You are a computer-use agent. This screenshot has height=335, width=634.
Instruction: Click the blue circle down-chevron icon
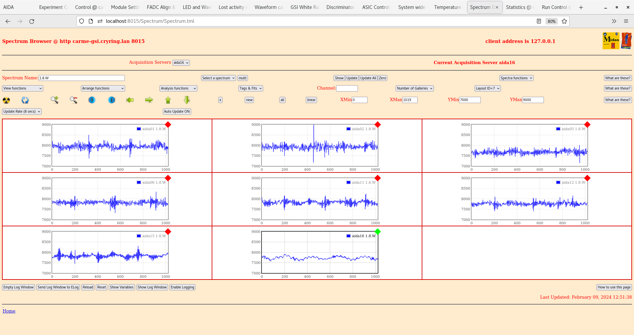click(x=92, y=100)
